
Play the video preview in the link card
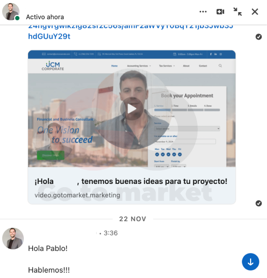[132, 108]
